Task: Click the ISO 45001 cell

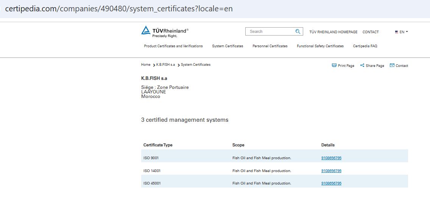Action: tap(152, 183)
